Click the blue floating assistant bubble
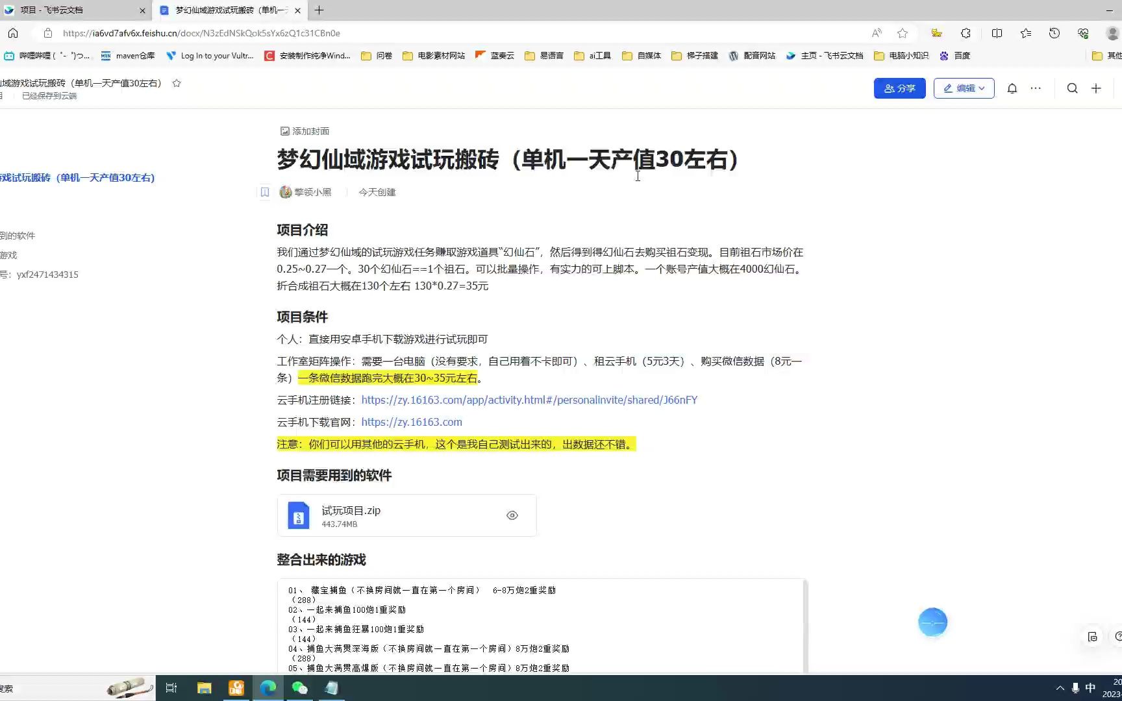The image size is (1122, 701). tap(932, 622)
